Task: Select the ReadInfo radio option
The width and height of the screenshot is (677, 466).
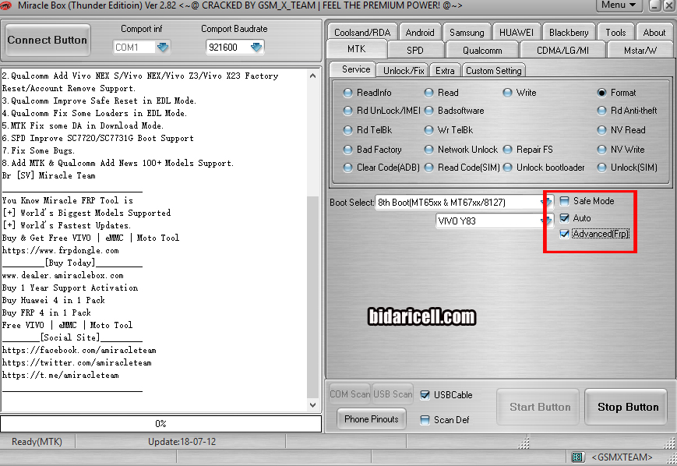Action: click(368, 93)
